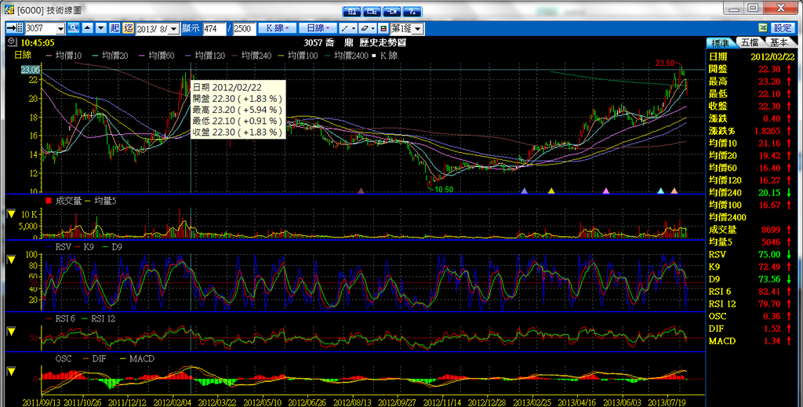Click the 迄 end date icon
The width and height of the screenshot is (803, 407).
(127, 27)
